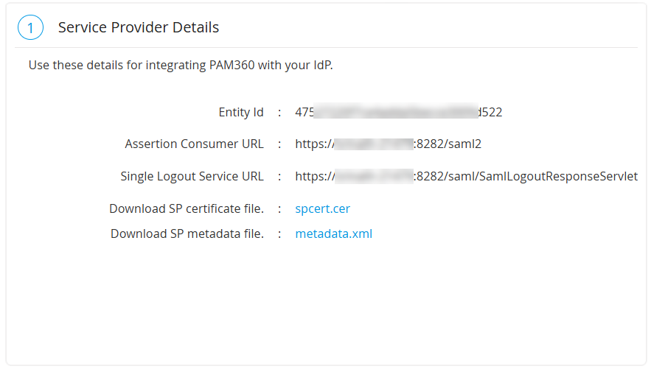
Task: Click the Download SP metadata file label
Action: [x=187, y=234]
